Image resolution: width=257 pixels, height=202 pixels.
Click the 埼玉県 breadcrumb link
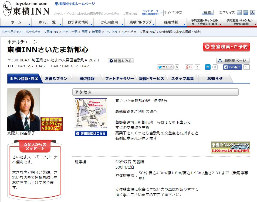(96, 32)
